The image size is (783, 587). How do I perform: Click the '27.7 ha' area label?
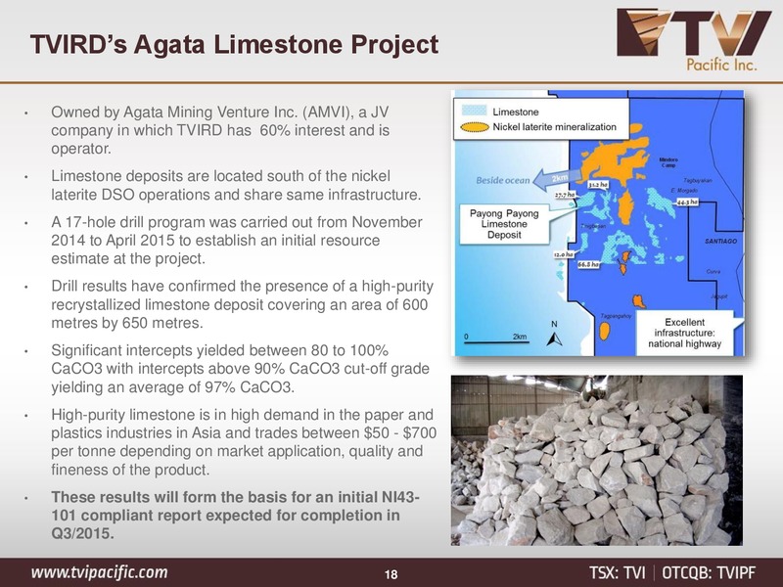coord(565,195)
